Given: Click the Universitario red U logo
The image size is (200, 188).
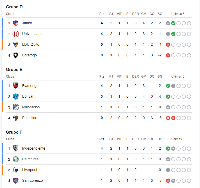Looking at the screenshot, I should [16, 34].
